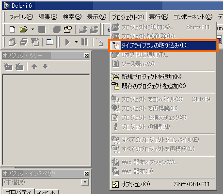
Task: Click すべてのプロジェクトをコンパイル(E) menu item
Action: click(x=163, y=140)
